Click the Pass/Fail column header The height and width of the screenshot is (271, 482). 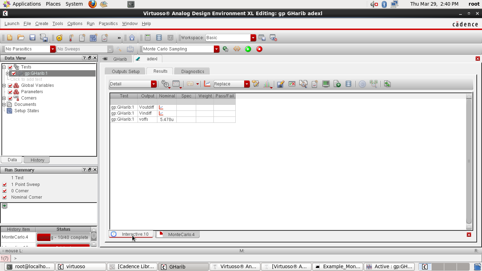pyautogui.click(x=224, y=96)
